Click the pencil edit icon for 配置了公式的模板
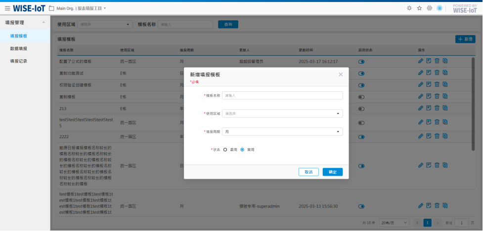The image size is (483, 231). (421, 61)
